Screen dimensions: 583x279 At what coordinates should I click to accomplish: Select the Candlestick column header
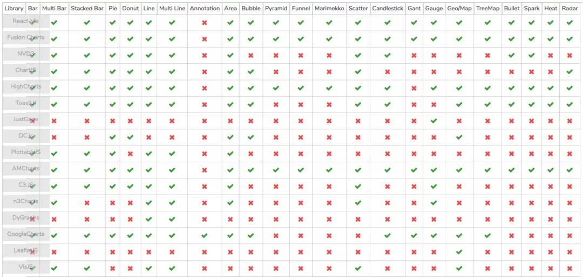click(387, 9)
